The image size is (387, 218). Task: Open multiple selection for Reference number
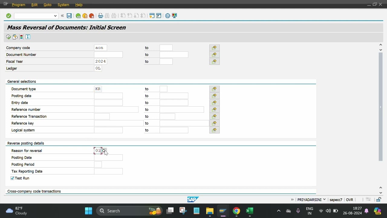tap(214, 110)
